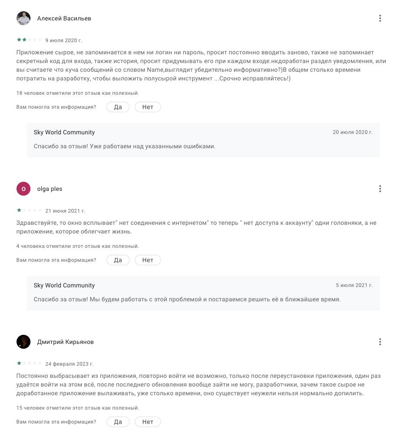Click Дмитрий Кирьянов's profile picture
The width and height of the screenshot is (398, 437).
pos(23,342)
